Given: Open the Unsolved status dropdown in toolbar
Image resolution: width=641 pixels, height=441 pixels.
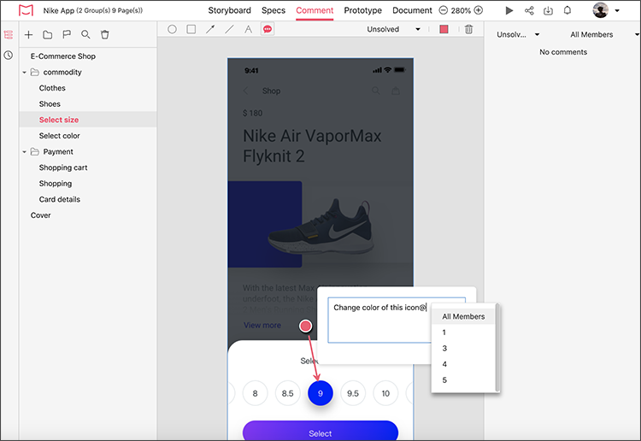Looking at the screenshot, I should [x=393, y=29].
